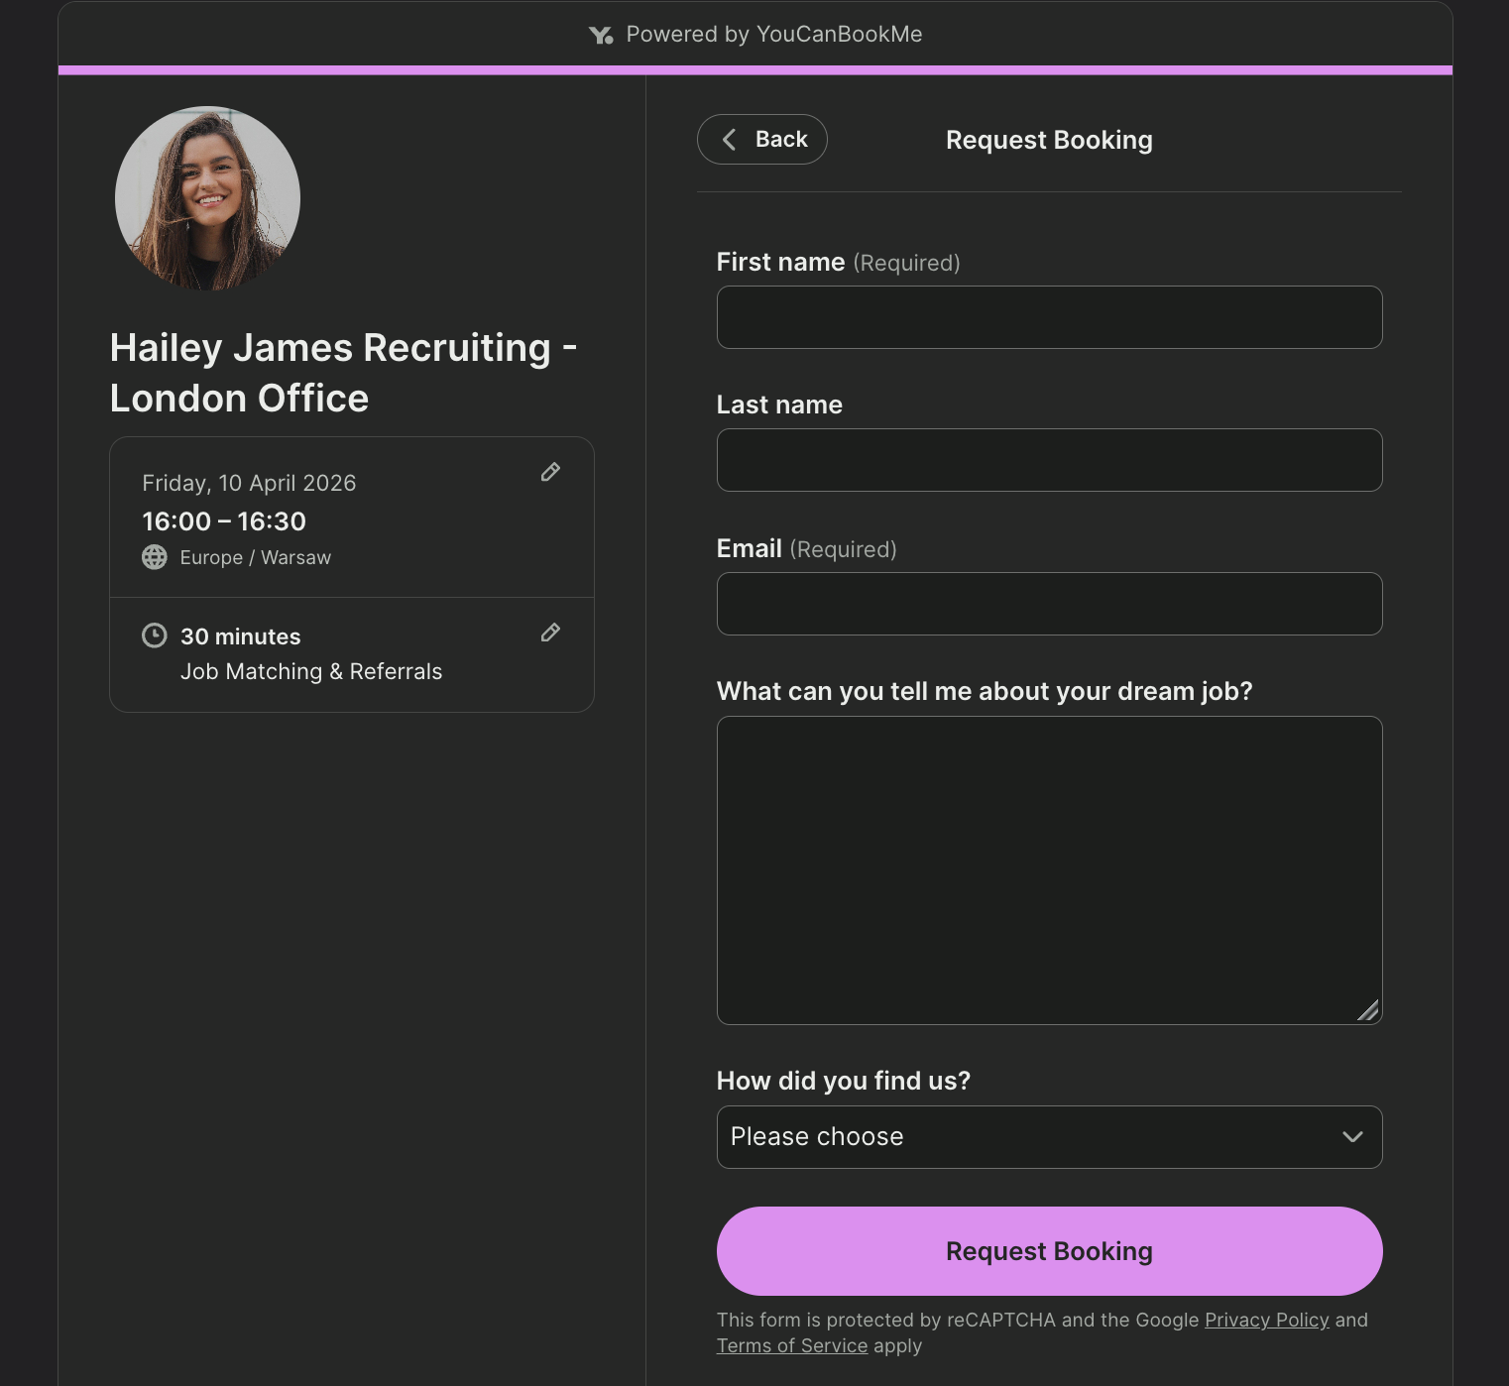Open the Terms of Service link
The image size is (1509, 1386).
(x=791, y=1345)
